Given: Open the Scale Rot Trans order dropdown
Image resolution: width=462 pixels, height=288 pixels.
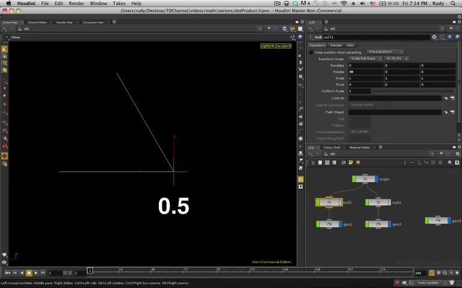Looking at the screenshot, I should tap(365, 58).
